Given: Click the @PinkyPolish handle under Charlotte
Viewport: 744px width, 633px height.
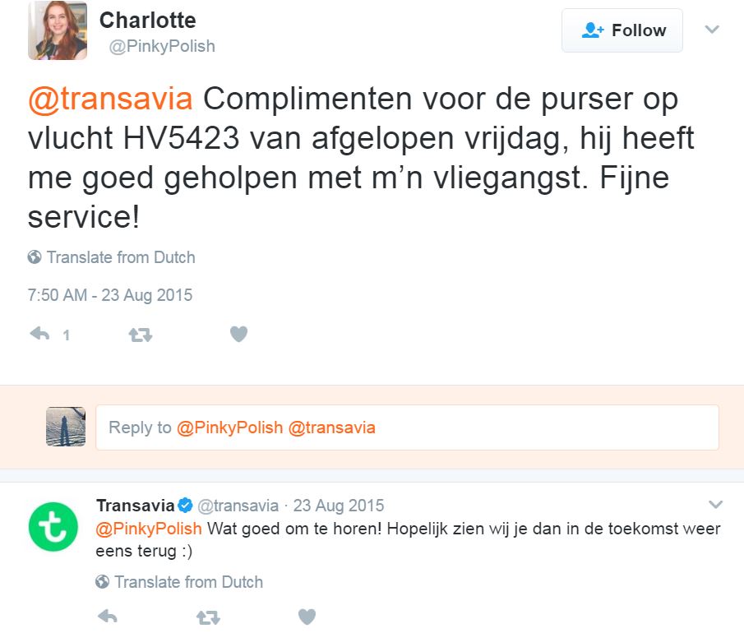Looking at the screenshot, I should (x=162, y=46).
